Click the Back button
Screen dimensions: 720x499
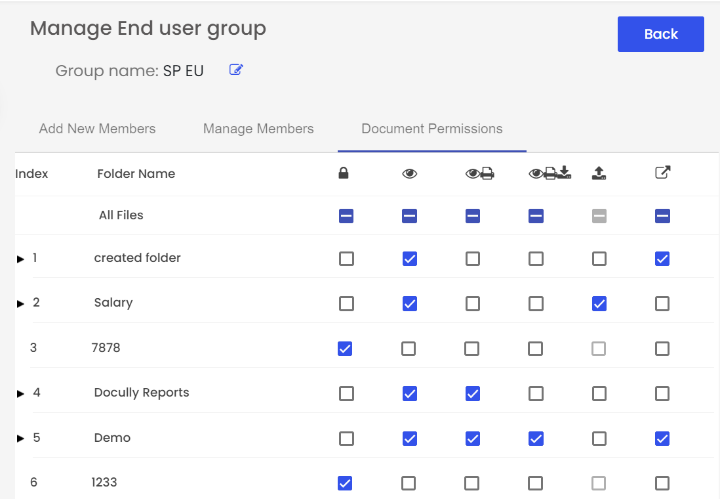click(661, 34)
